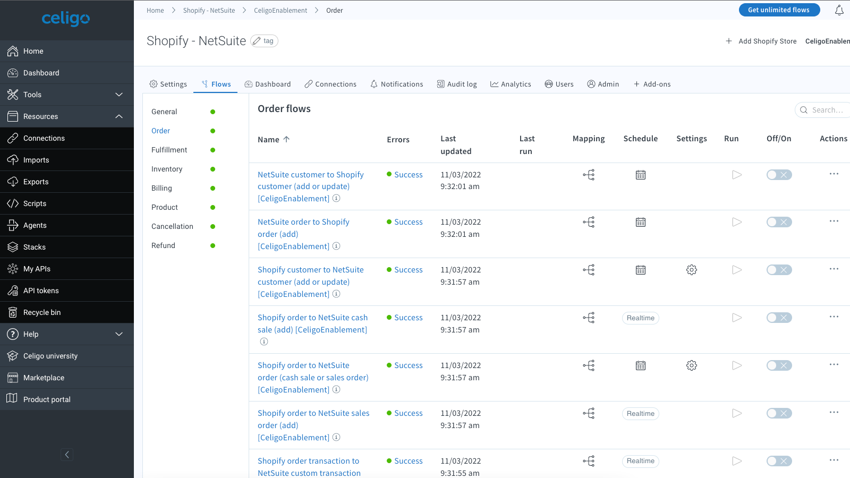This screenshot has width=850, height=478.
Task: Toggle Shopify order to NetSuite sales order (add) flow
Action: pyautogui.click(x=779, y=413)
